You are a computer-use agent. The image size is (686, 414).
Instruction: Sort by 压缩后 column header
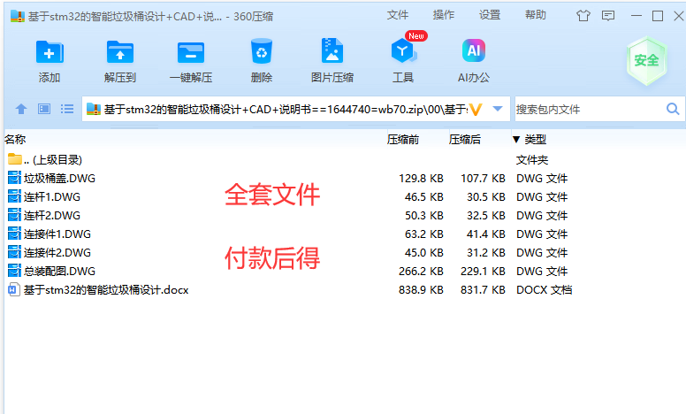[x=465, y=140]
